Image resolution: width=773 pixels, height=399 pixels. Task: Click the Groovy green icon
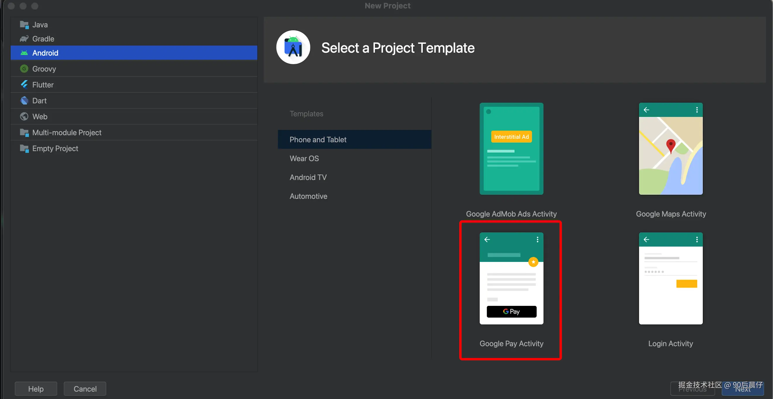24,69
